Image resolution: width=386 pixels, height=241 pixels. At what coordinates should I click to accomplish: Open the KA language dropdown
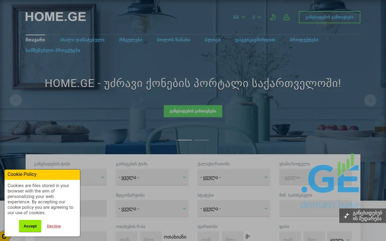[x=239, y=17]
